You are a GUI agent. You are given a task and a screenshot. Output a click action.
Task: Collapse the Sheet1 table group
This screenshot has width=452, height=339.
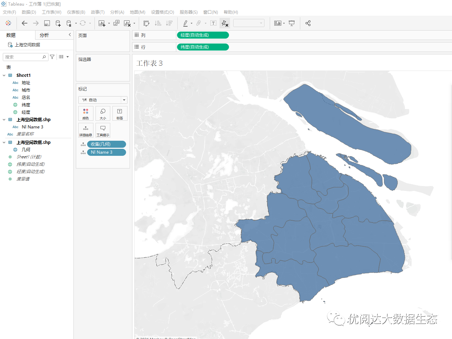point(4,75)
